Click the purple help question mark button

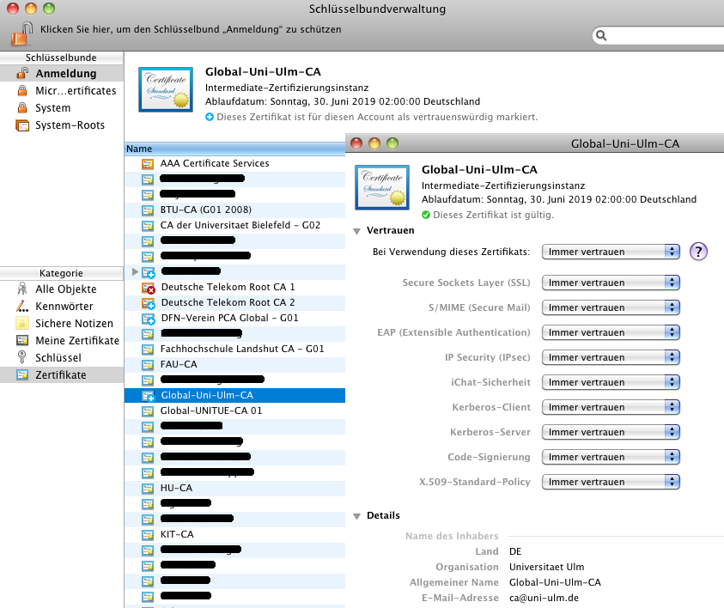point(698,252)
